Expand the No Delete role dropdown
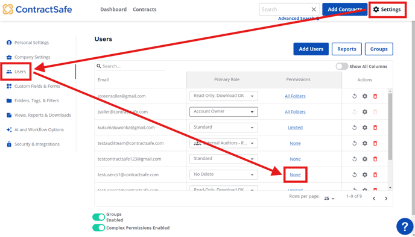The image size is (415, 237). coord(224,174)
